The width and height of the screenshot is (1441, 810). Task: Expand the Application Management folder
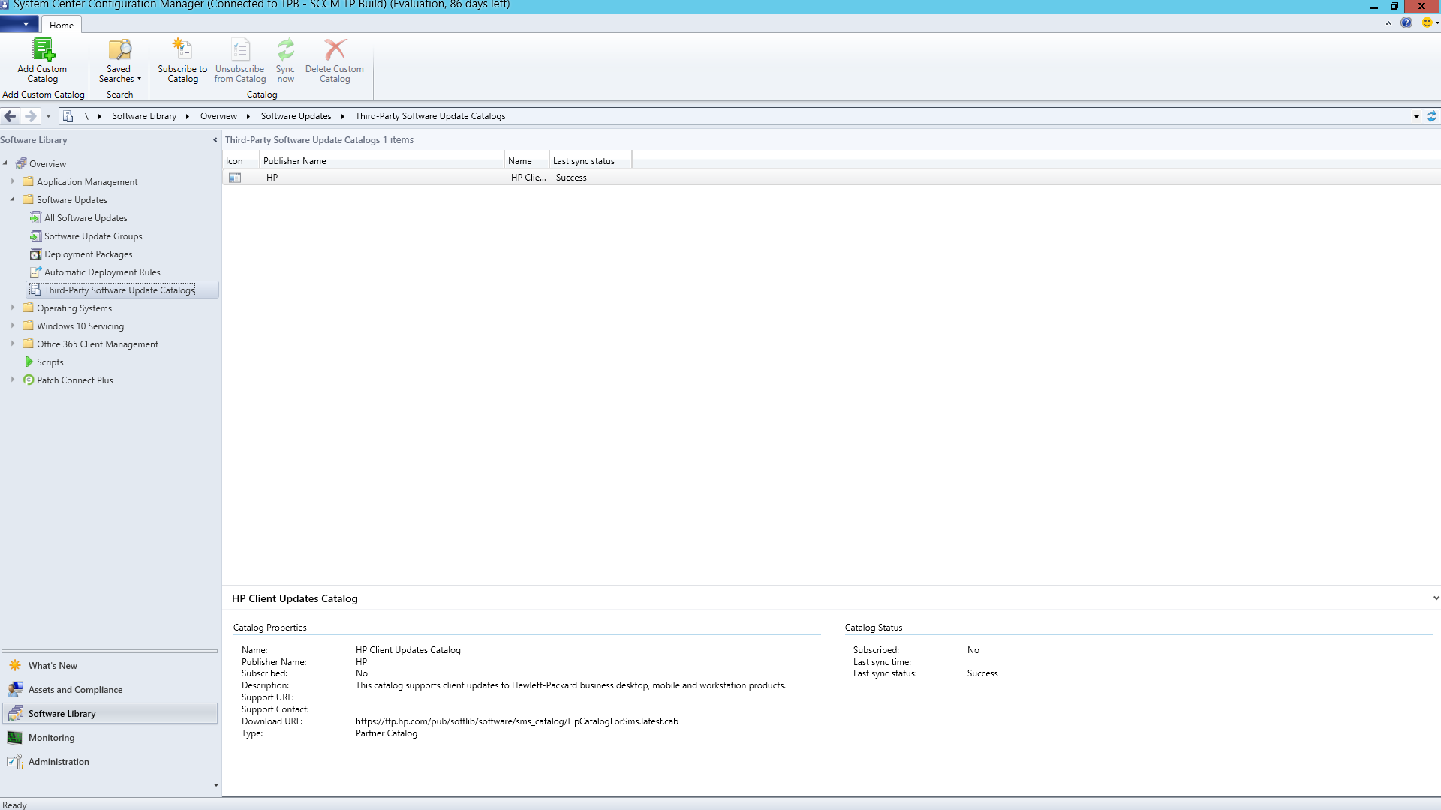[x=13, y=181]
